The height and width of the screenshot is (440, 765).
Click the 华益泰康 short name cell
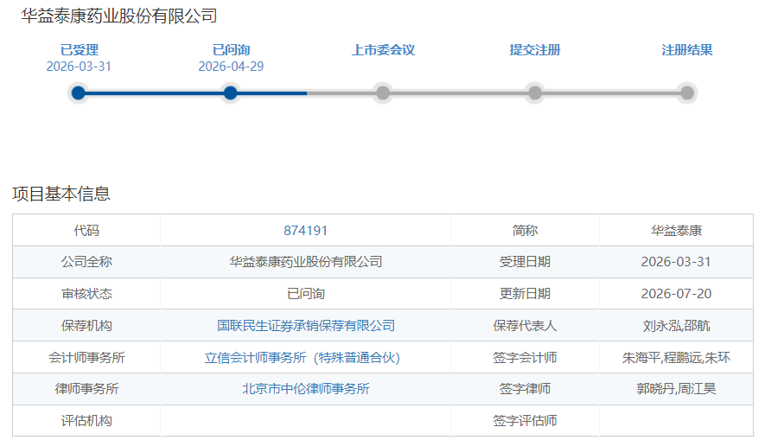point(676,230)
